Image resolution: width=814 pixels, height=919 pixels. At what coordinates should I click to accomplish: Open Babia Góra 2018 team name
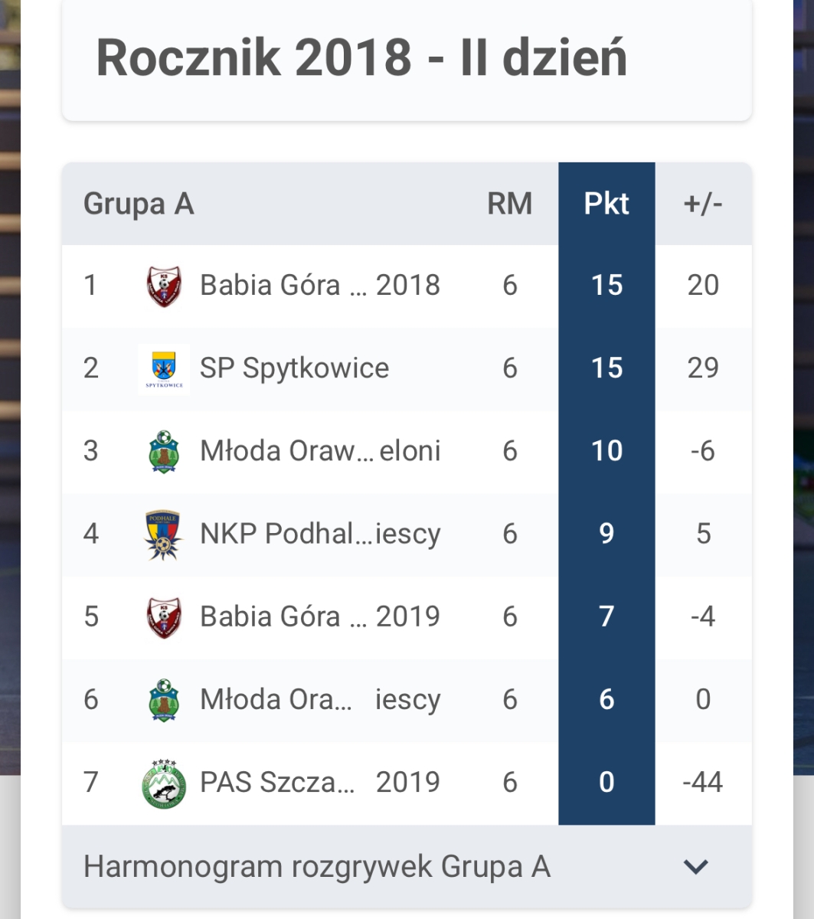point(320,286)
